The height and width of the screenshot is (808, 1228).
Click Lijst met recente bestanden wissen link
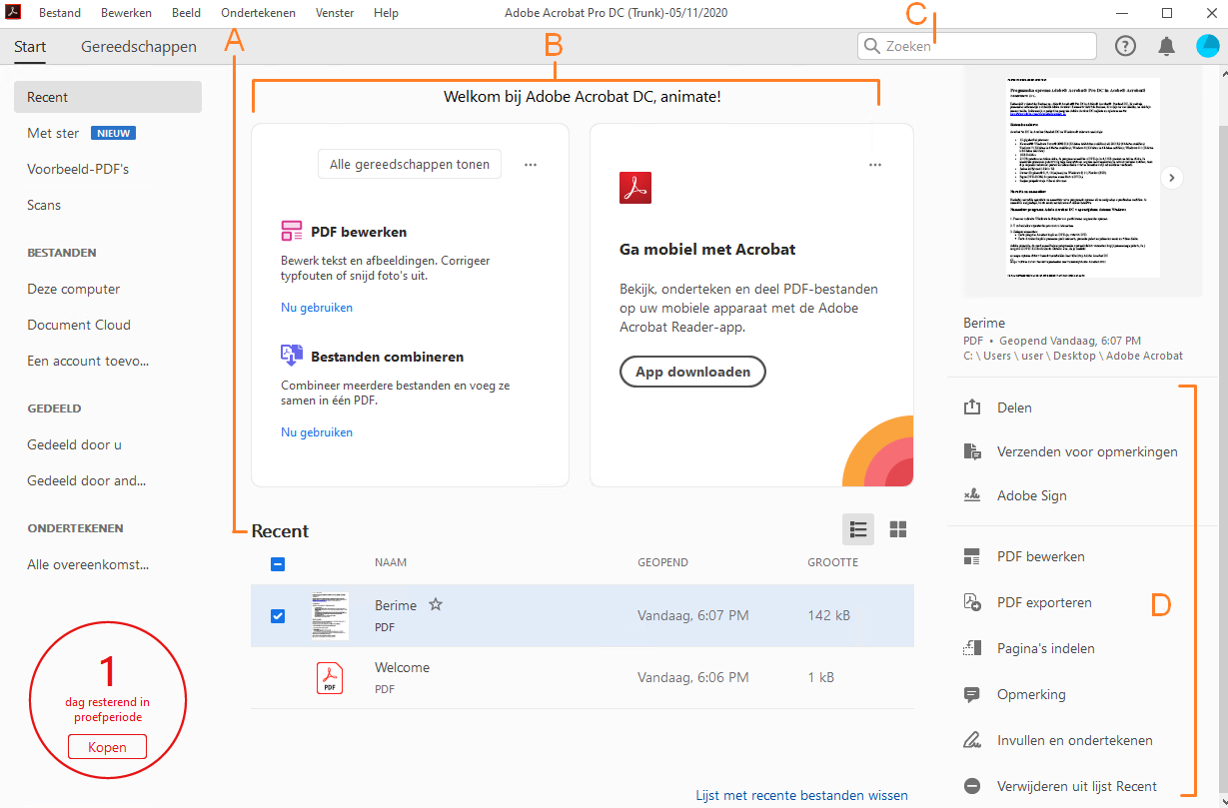pyautogui.click(x=801, y=795)
